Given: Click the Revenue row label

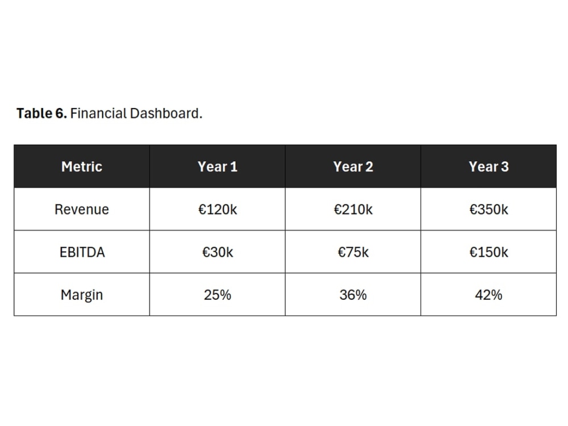Looking at the screenshot, I should 82,210.
